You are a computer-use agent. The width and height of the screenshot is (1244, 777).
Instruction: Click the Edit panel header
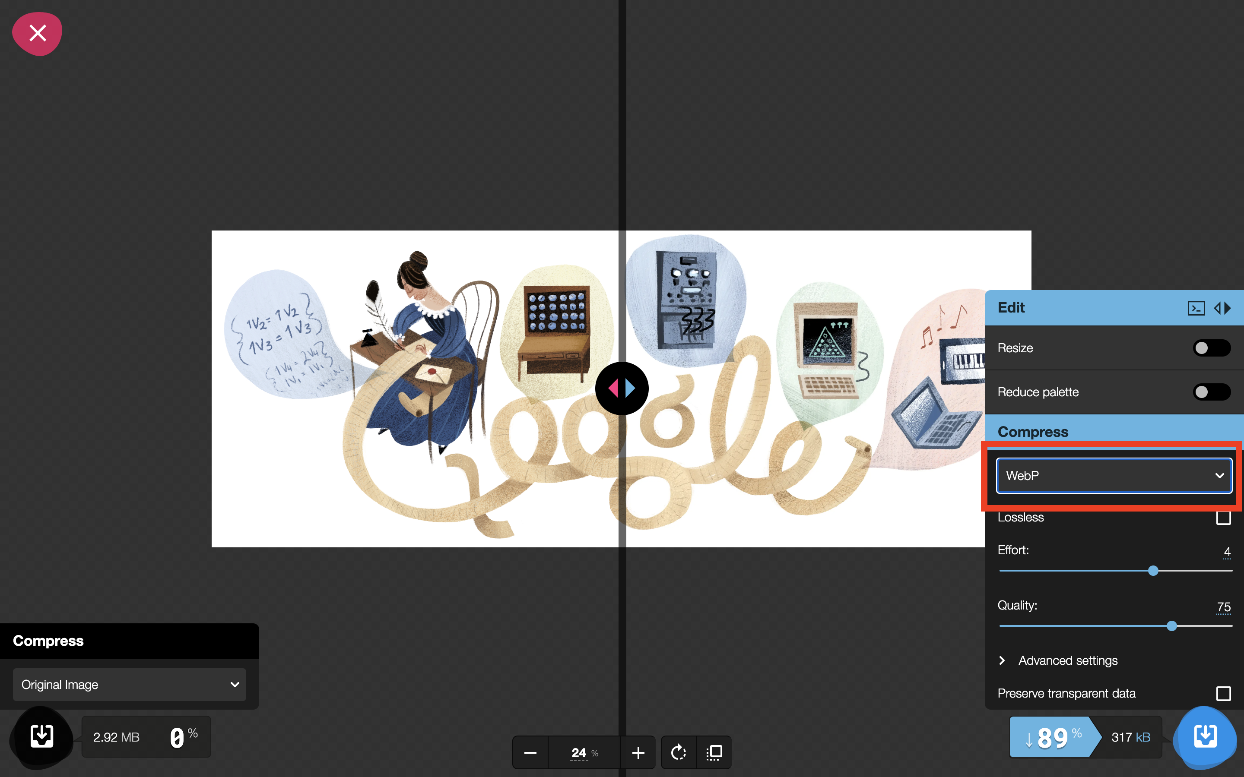[x=1114, y=308]
